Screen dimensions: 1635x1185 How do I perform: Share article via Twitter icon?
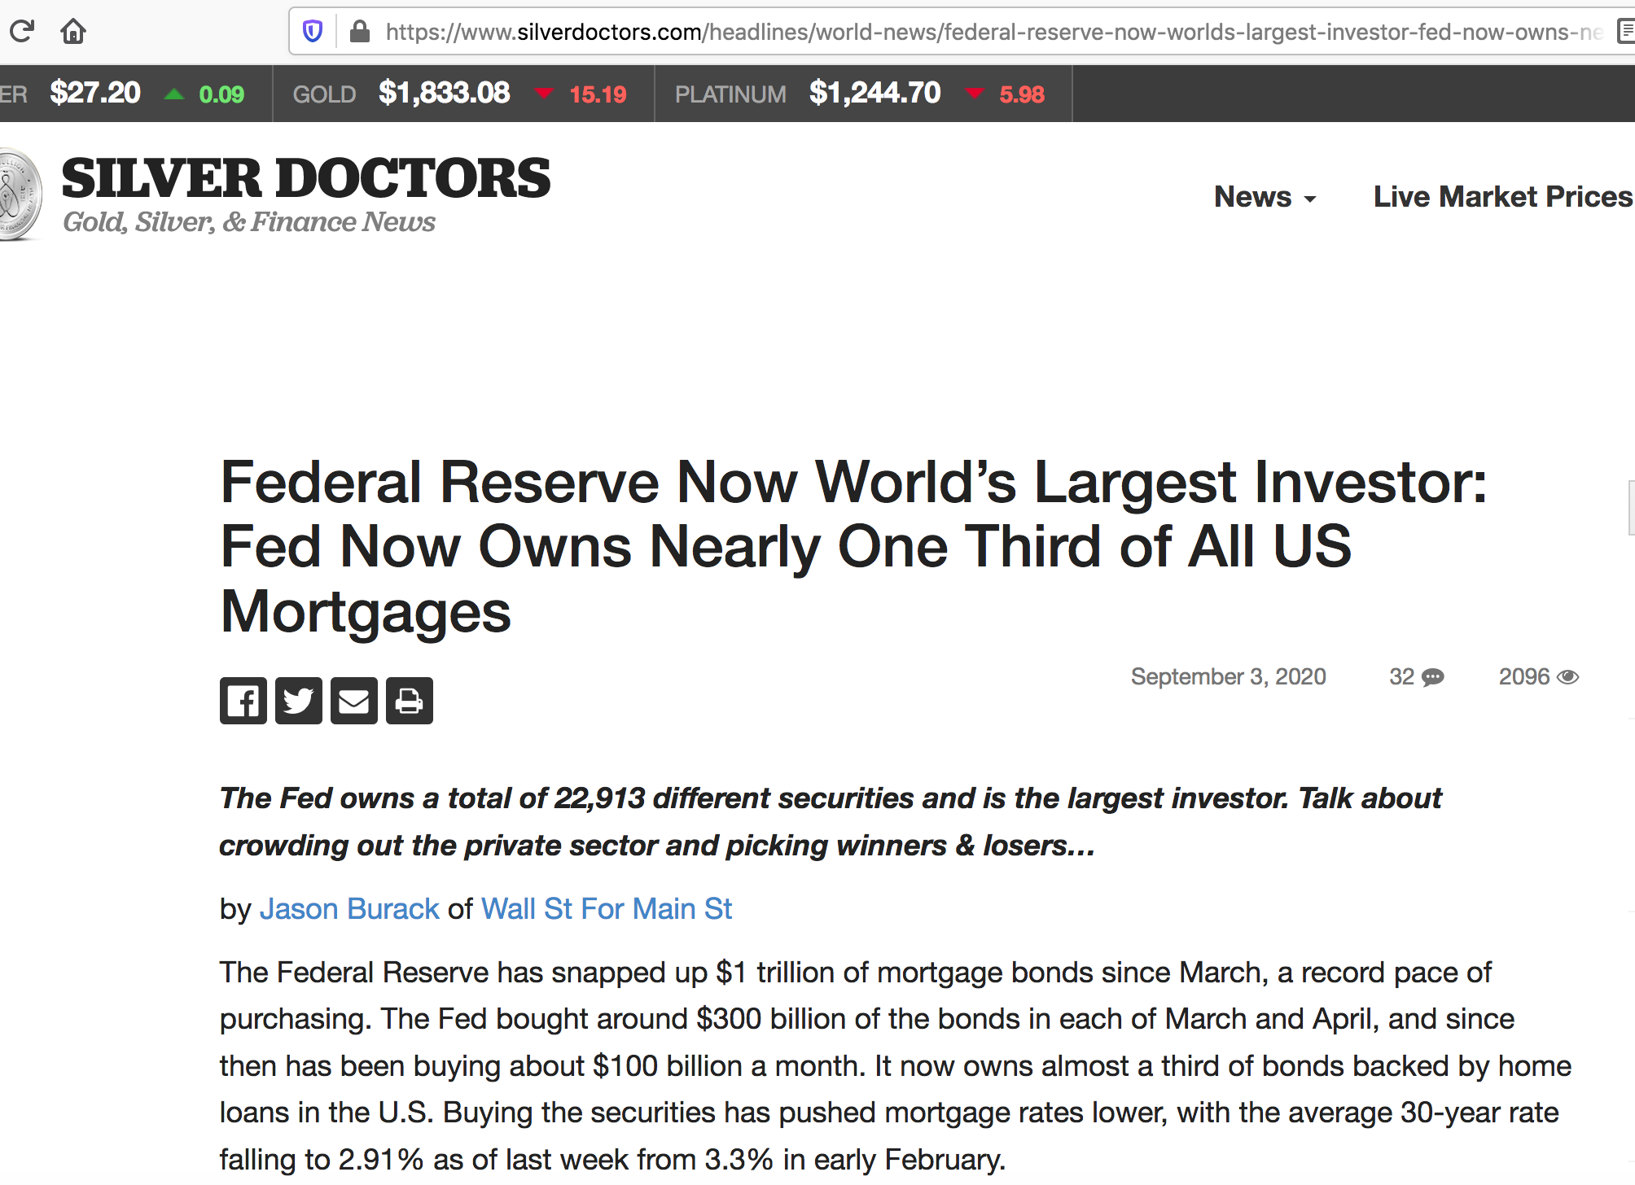[x=298, y=701]
